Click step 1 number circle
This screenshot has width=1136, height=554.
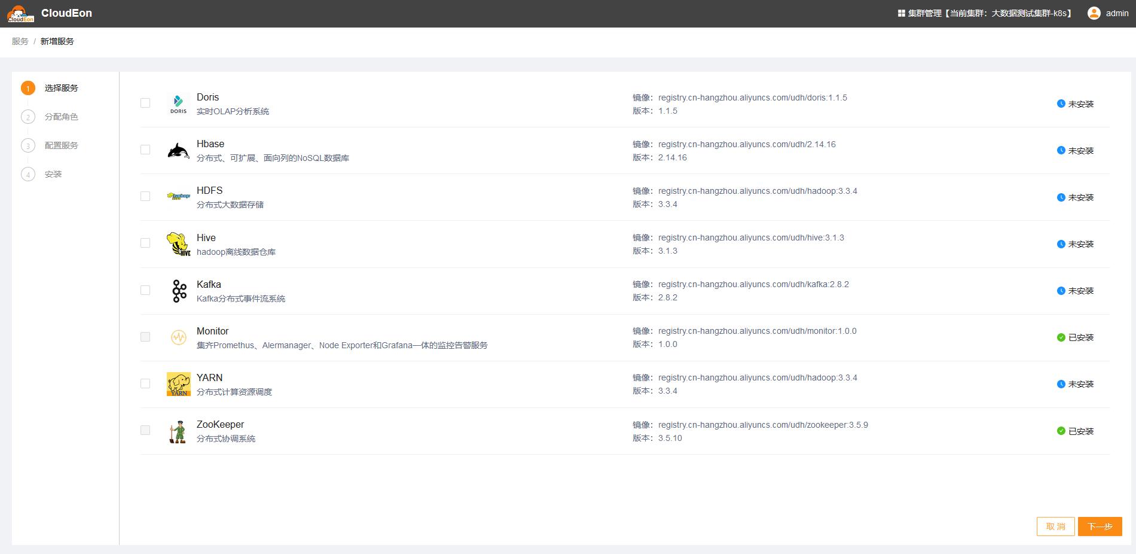(x=28, y=88)
